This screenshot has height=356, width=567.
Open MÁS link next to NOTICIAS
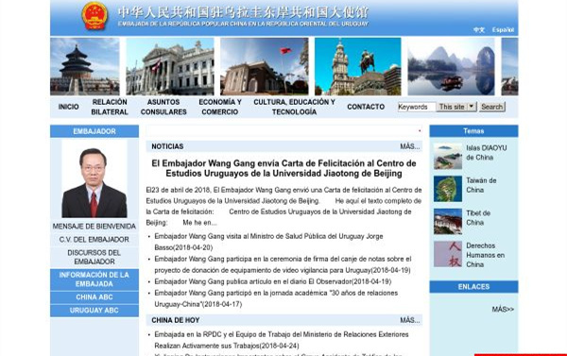pyautogui.click(x=410, y=146)
